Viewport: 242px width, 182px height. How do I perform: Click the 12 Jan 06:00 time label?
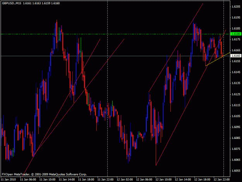144,180
